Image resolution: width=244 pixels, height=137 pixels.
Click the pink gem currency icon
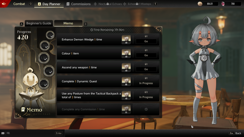tap(223, 4)
